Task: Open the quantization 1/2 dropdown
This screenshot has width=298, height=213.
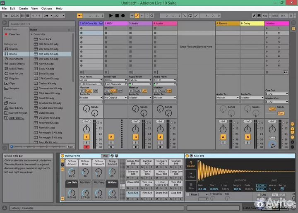Action: click(59, 16)
